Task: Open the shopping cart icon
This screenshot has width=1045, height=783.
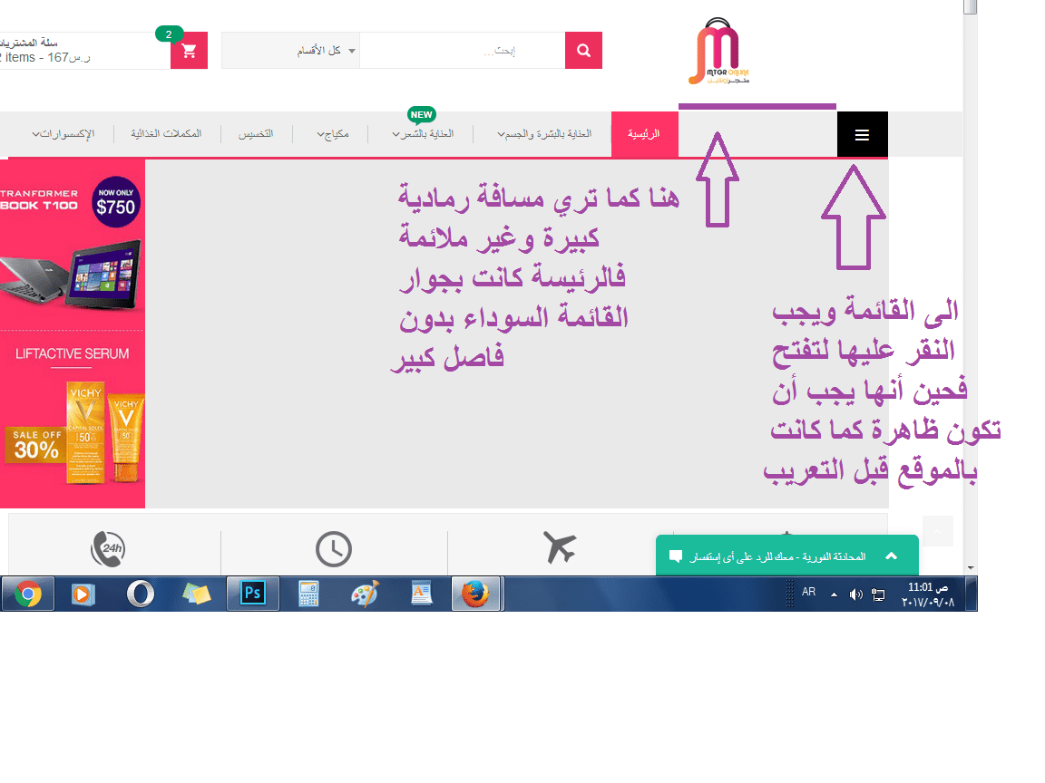Action: click(x=189, y=51)
